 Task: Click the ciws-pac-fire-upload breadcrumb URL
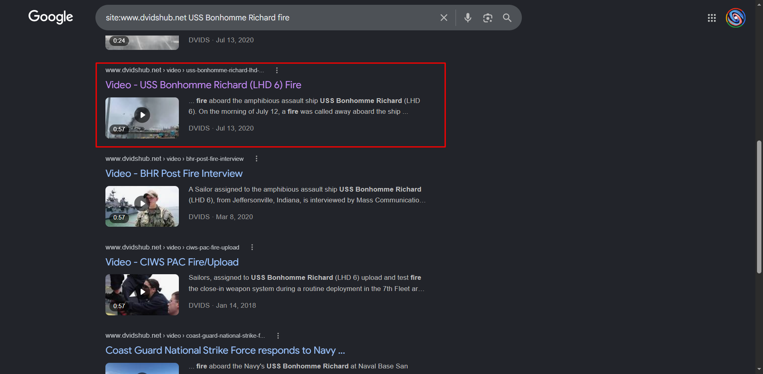[172, 247]
